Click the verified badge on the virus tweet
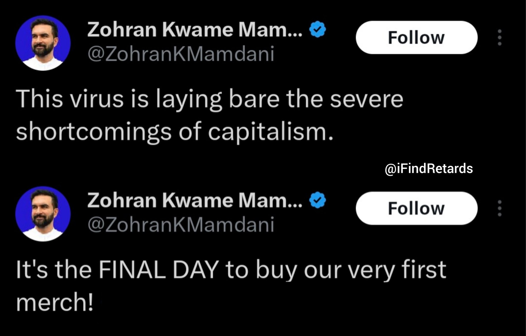Image resolution: width=526 pixels, height=336 pixels. [317, 29]
